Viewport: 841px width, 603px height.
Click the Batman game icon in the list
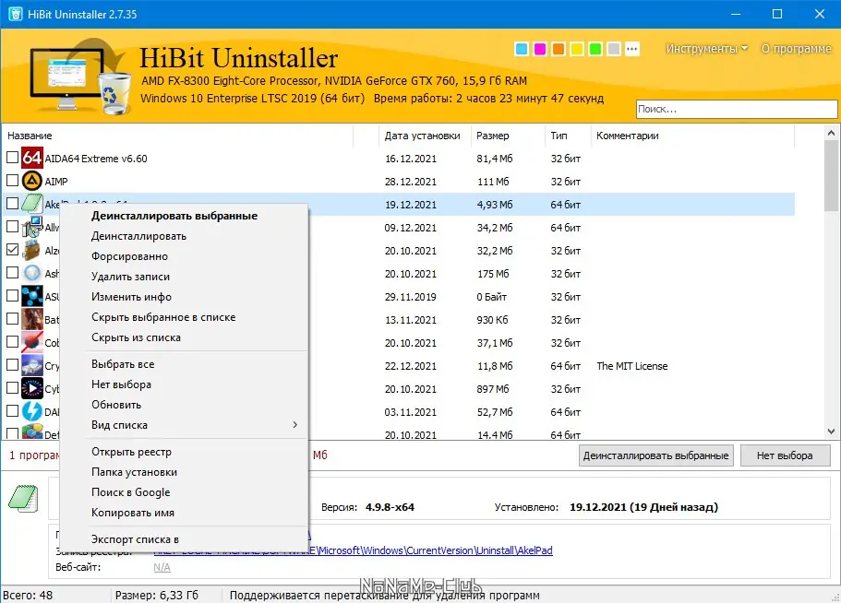click(32, 319)
